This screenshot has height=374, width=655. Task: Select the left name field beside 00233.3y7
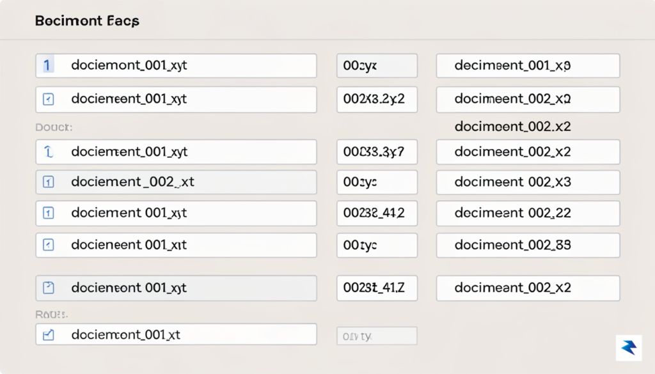(x=176, y=152)
